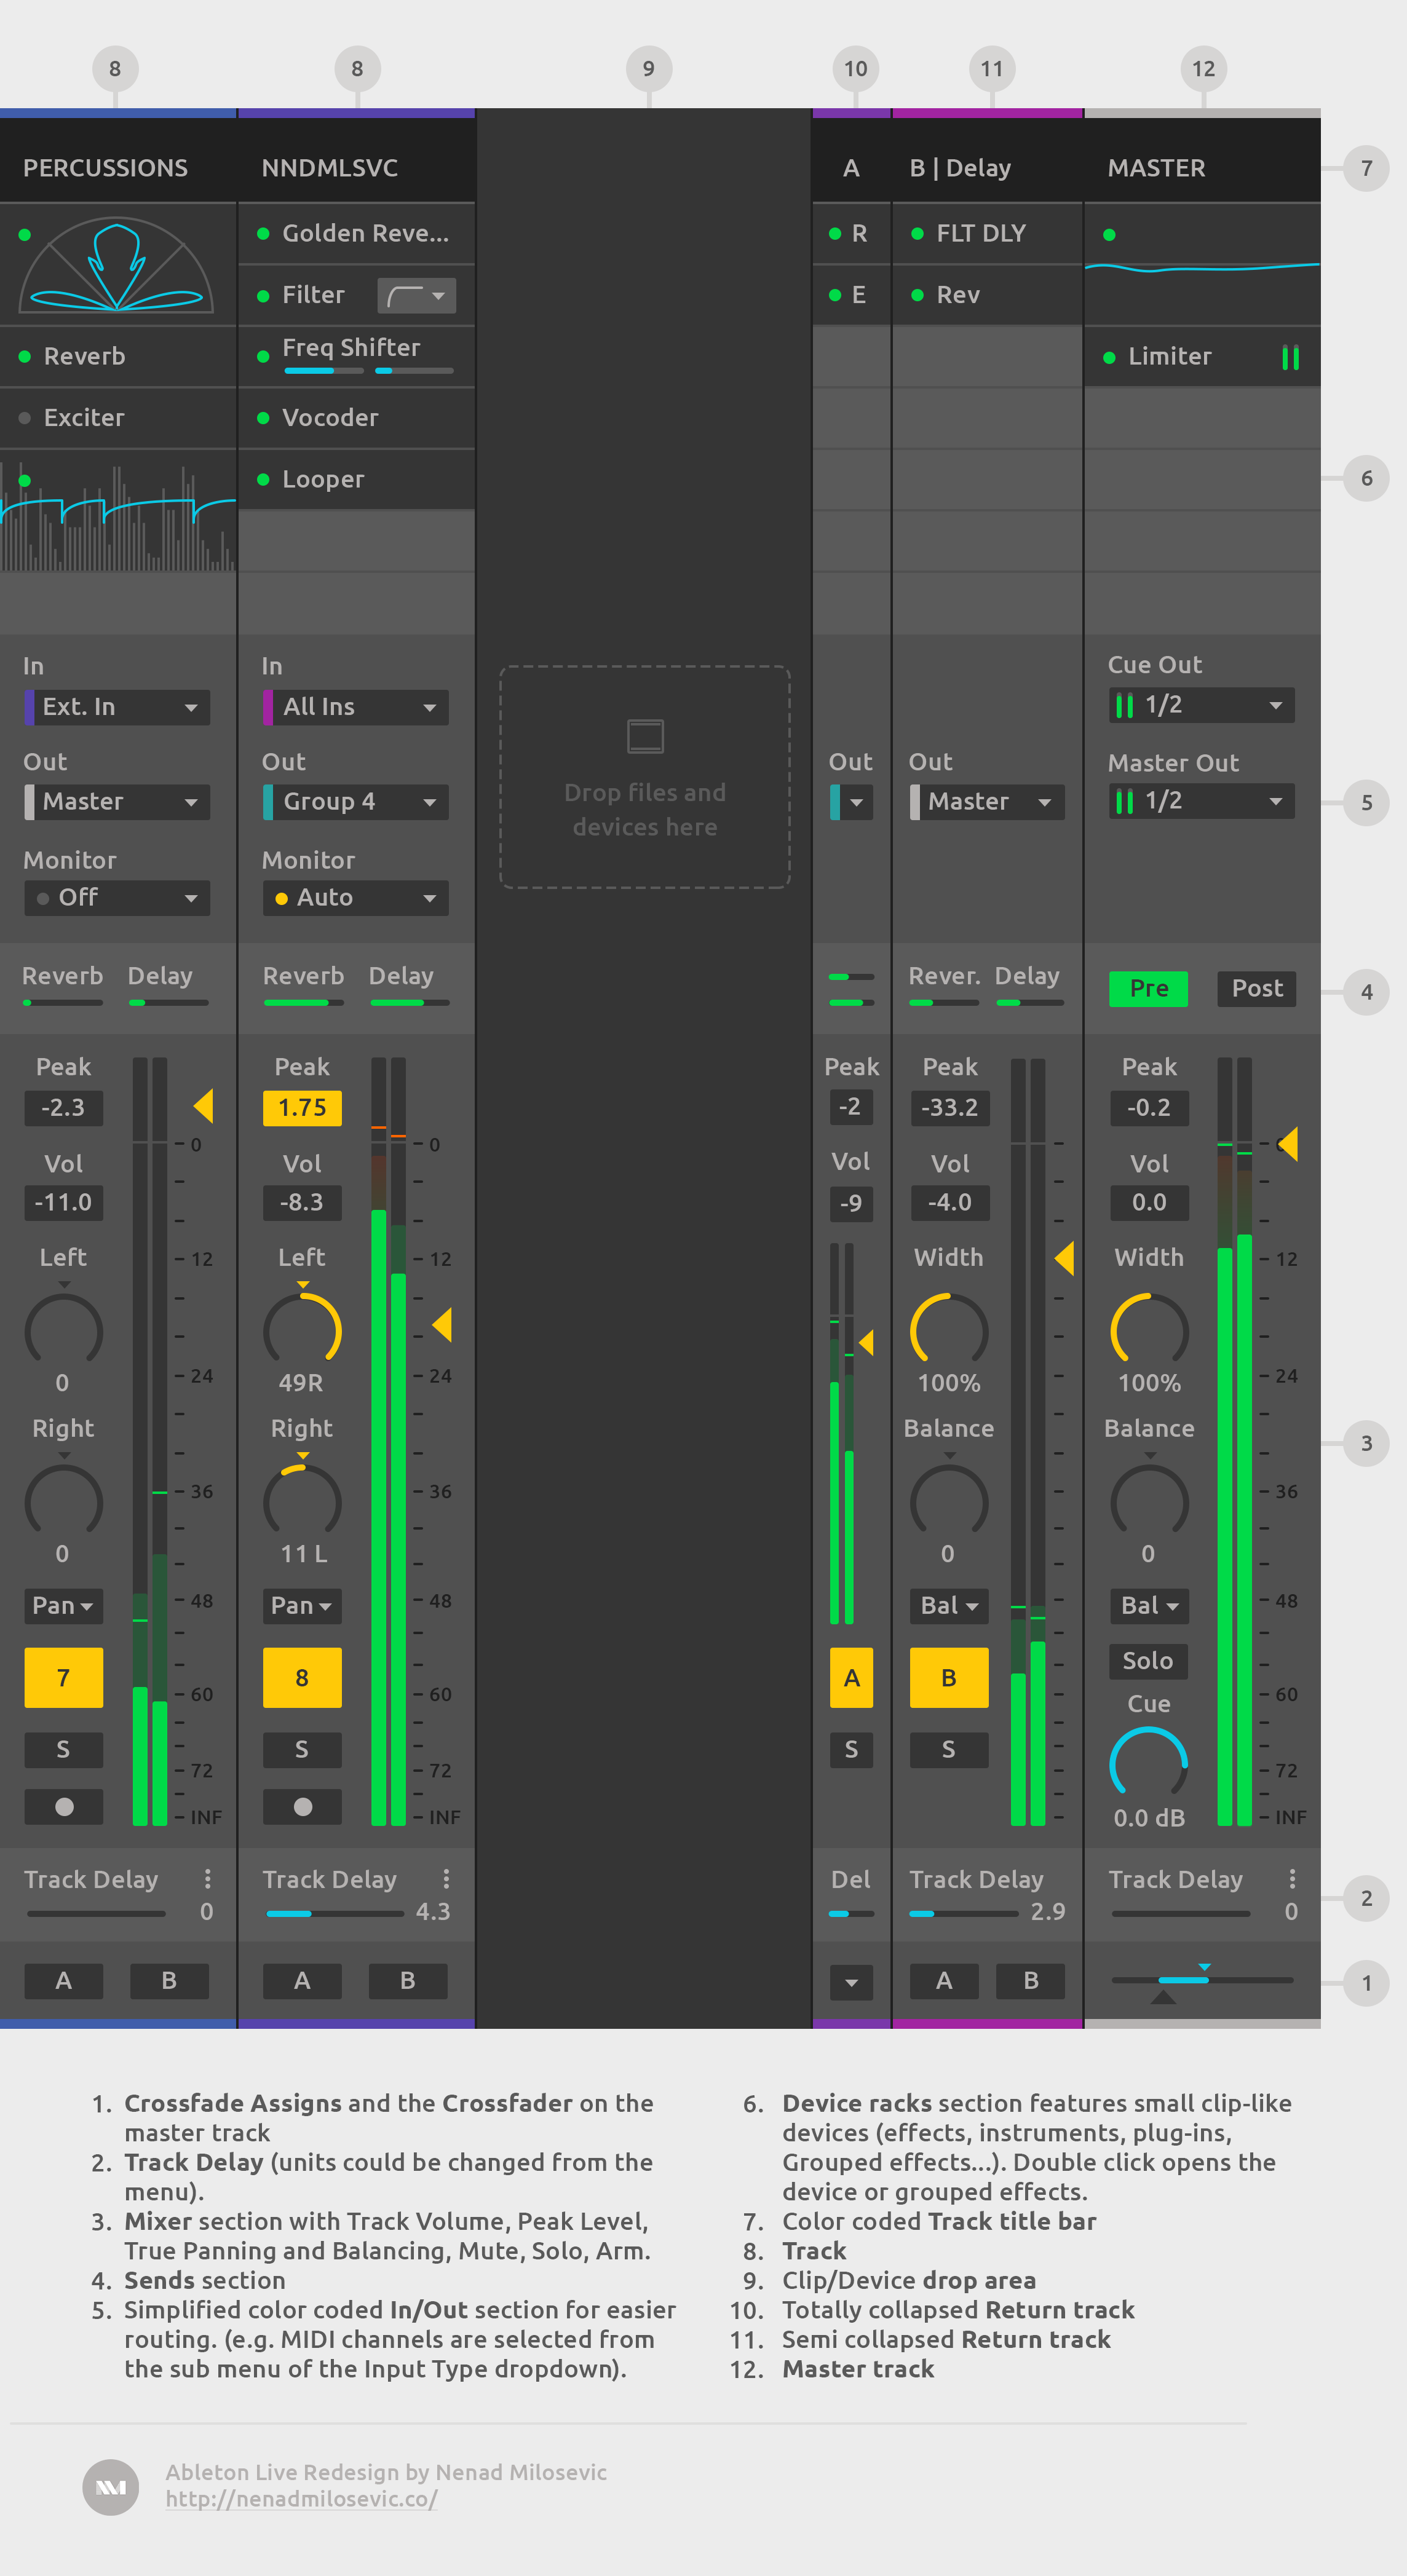Solo the B Delay return track
1407x2576 pixels.
(x=948, y=1750)
